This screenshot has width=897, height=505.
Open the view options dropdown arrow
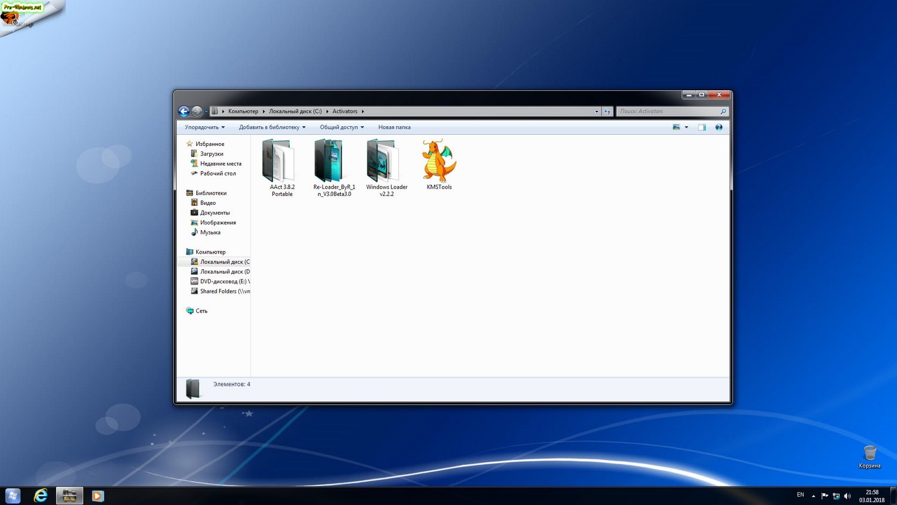click(686, 127)
